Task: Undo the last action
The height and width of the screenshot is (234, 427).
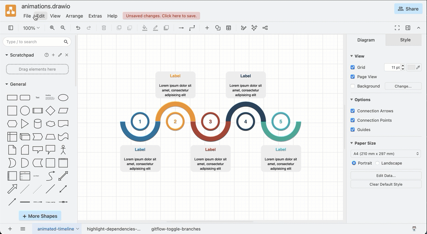Action: [78, 28]
